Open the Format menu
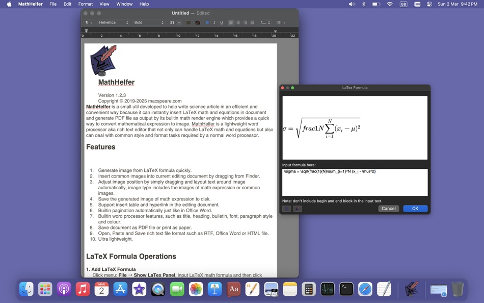484x303 pixels. [x=86, y=4]
